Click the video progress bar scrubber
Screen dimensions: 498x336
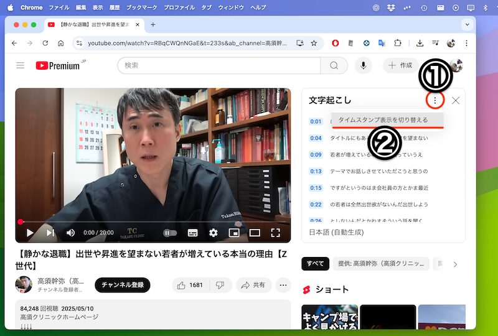pos(21,222)
